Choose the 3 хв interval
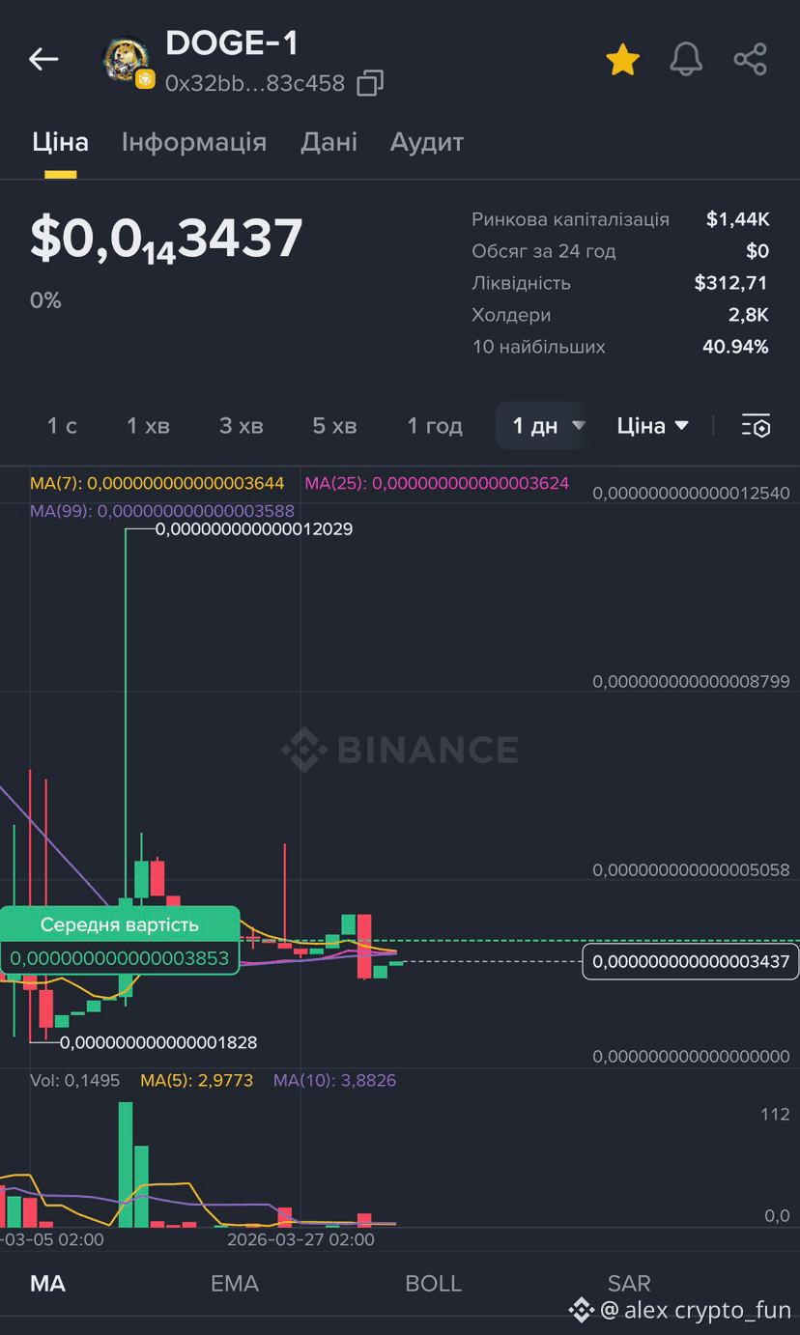This screenshot has height=1335, width=800. [241, 426]
